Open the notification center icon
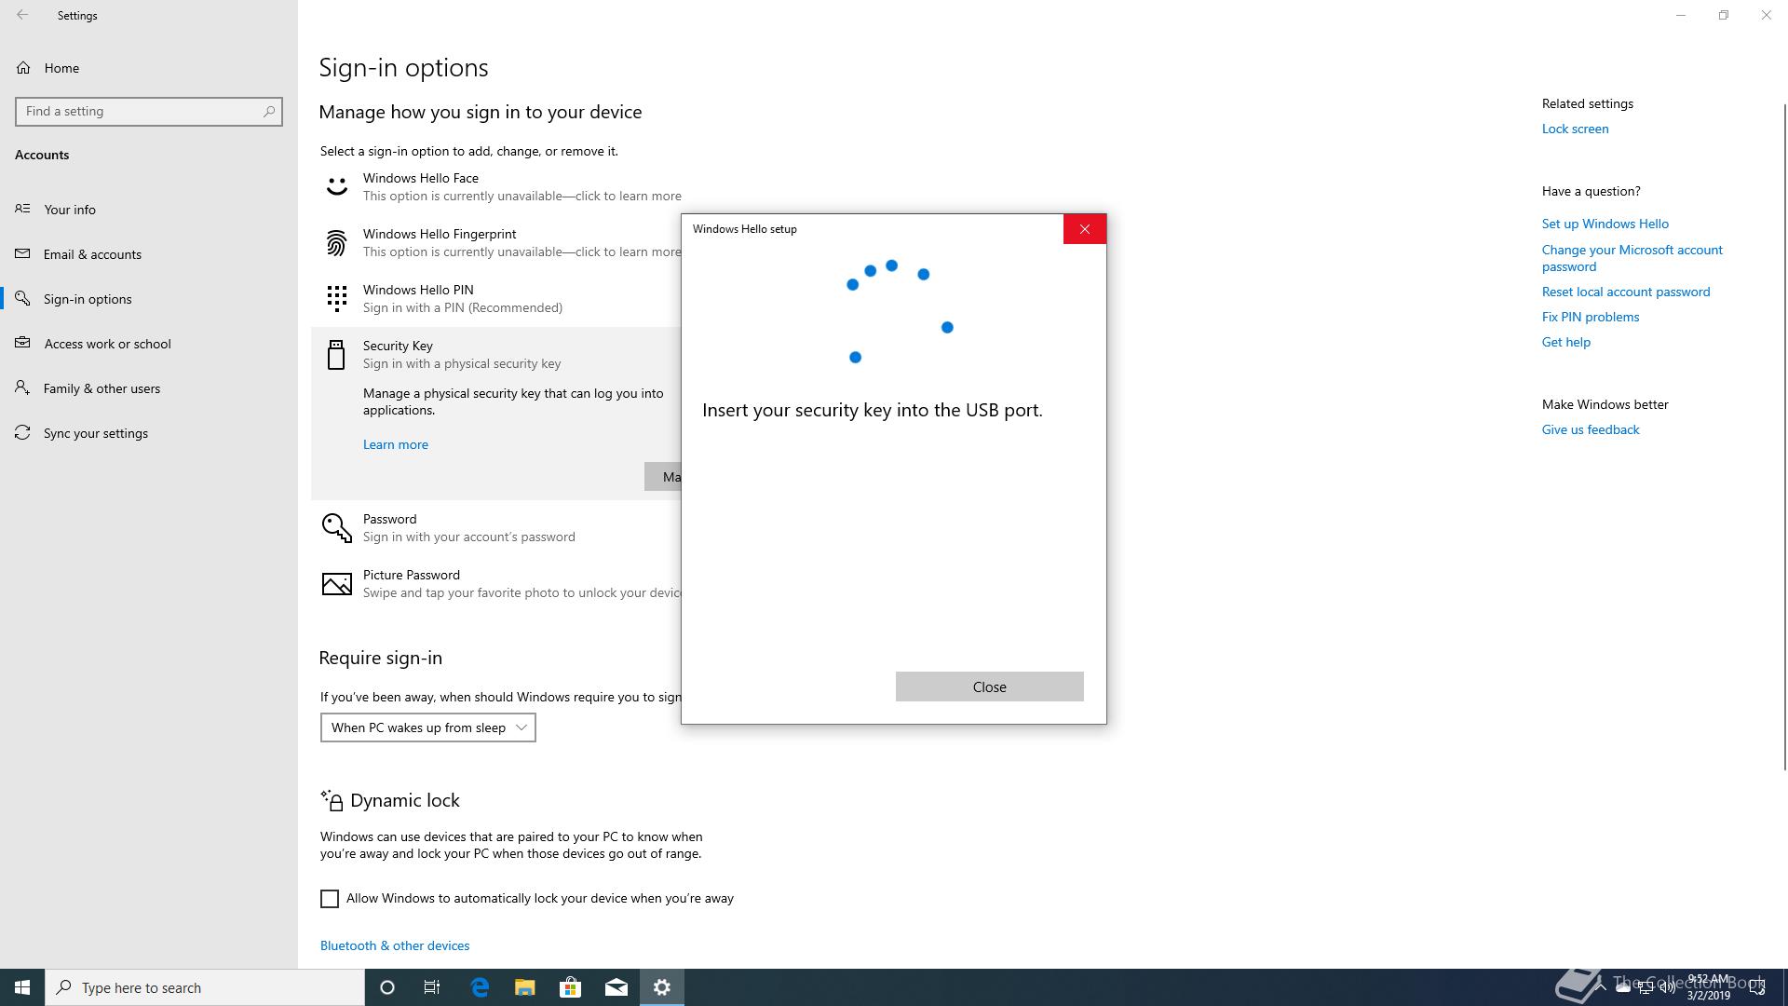This screenshot has height=1006, width=1788. coord(1757,987)
